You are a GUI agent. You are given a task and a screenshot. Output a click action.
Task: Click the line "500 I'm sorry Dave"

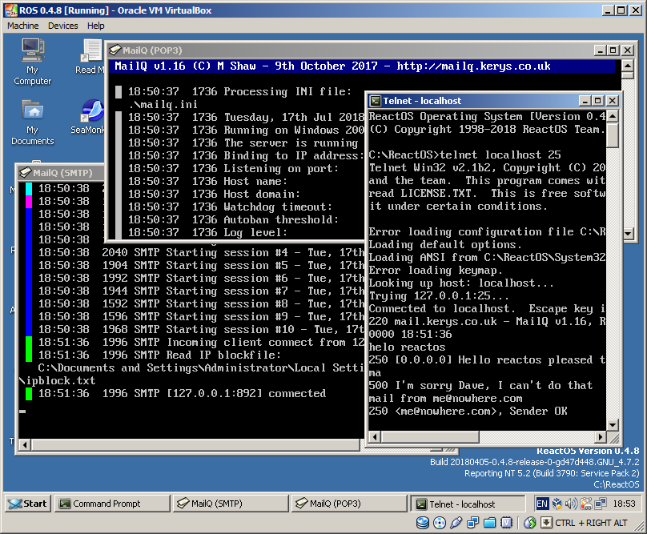pyautogui.click(x=480, y=385)
